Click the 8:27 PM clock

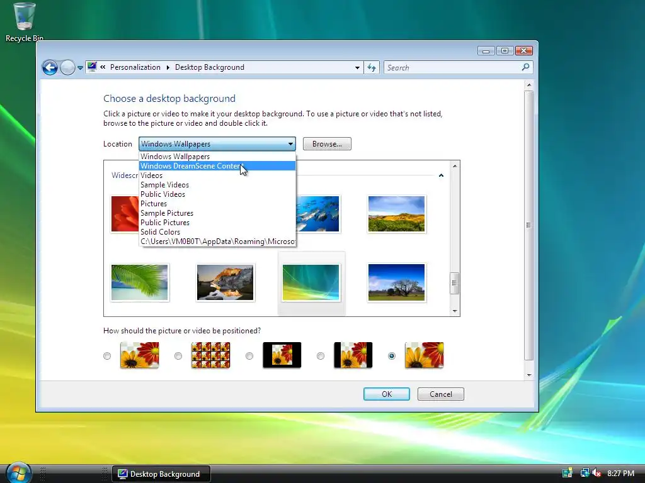[x=620, y=474]
